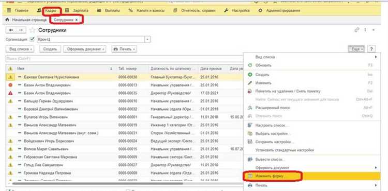Click warning icon beside Гольд Лев Самуилович
Viewport: 388px width, 191px height.
(10, 165)
